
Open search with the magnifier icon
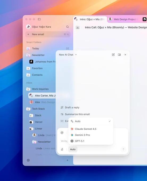[x=68, y=27]
